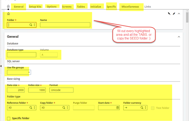
Task: Click the Index size field
Action: pyautogui.click(x=37, y=90)
